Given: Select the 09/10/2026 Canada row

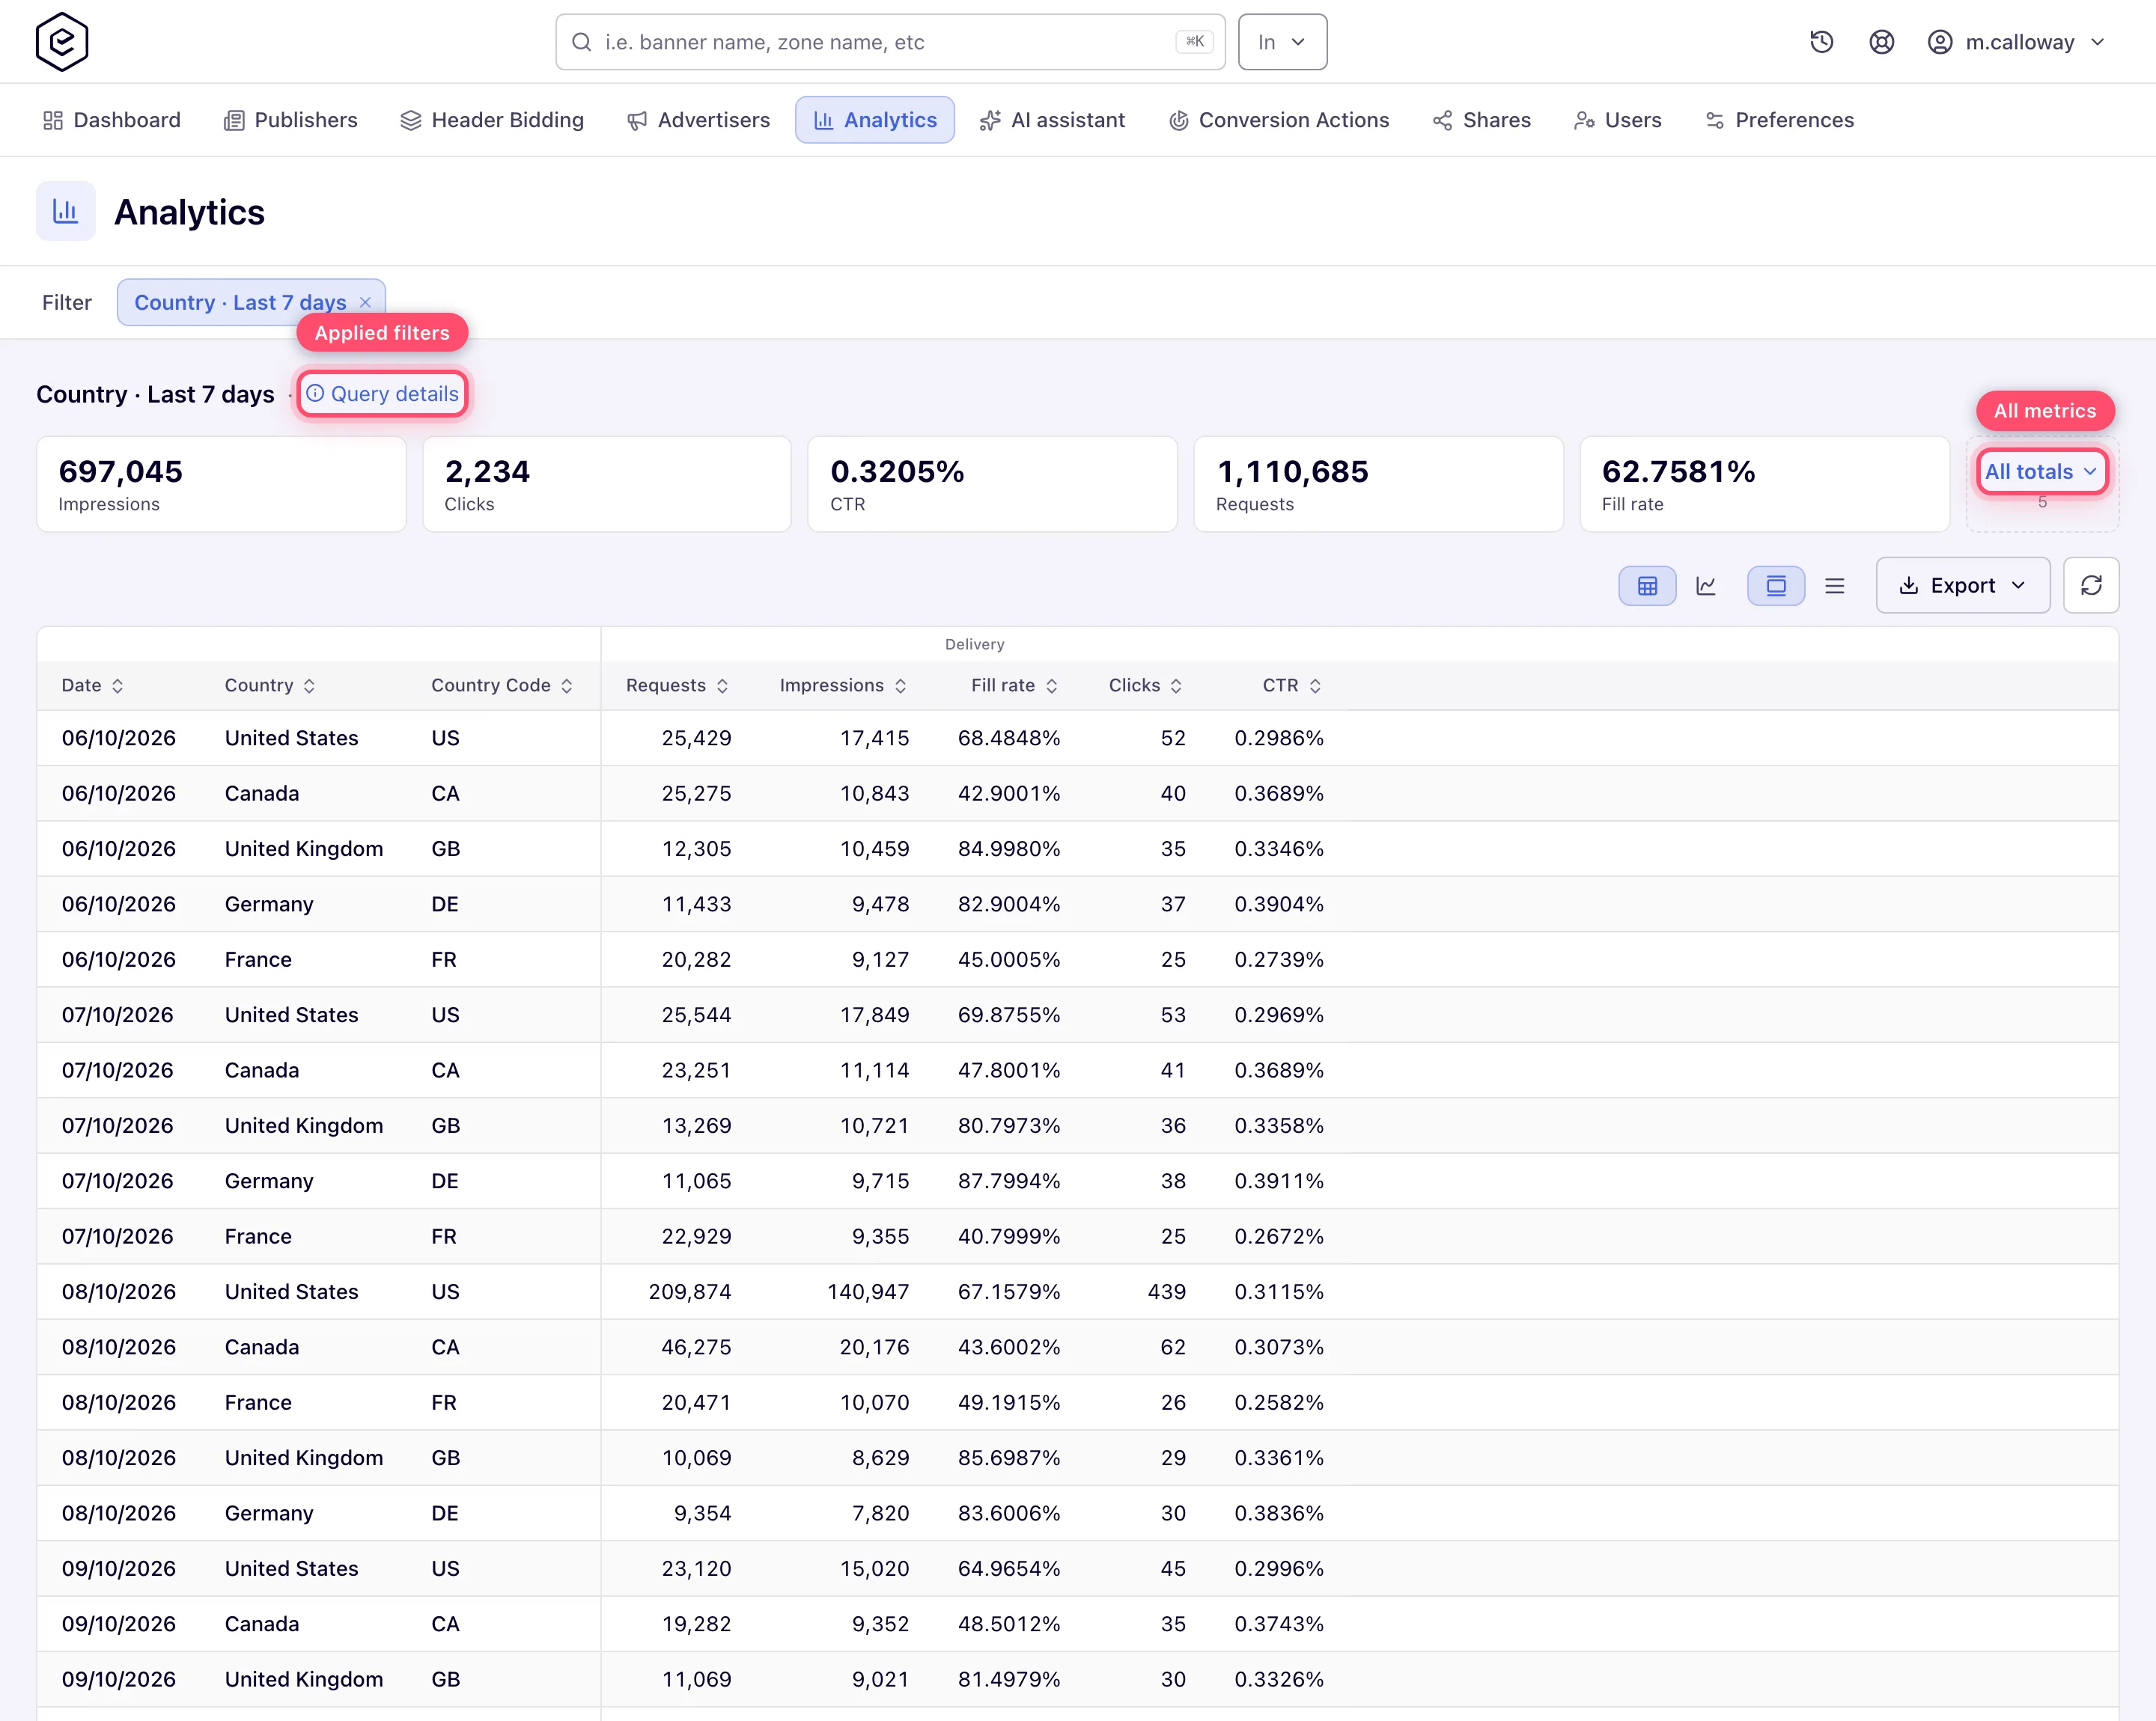Looking at the screenshot, I should click(x=1077, y=1624).
